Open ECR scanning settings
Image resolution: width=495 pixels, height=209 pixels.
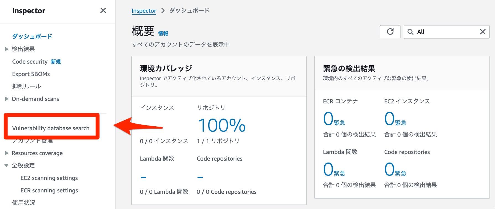coord(49,190)
